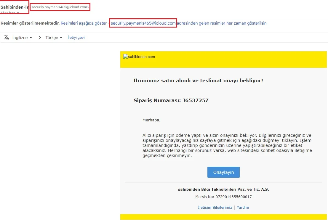The image size is (328, 220).
Task: Open the 'İletişim Bilgilerimiz' footer link
Action: [215, 207]
